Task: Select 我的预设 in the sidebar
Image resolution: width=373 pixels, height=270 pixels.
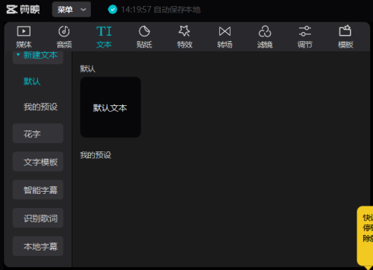Action: [x=40, y=107]
